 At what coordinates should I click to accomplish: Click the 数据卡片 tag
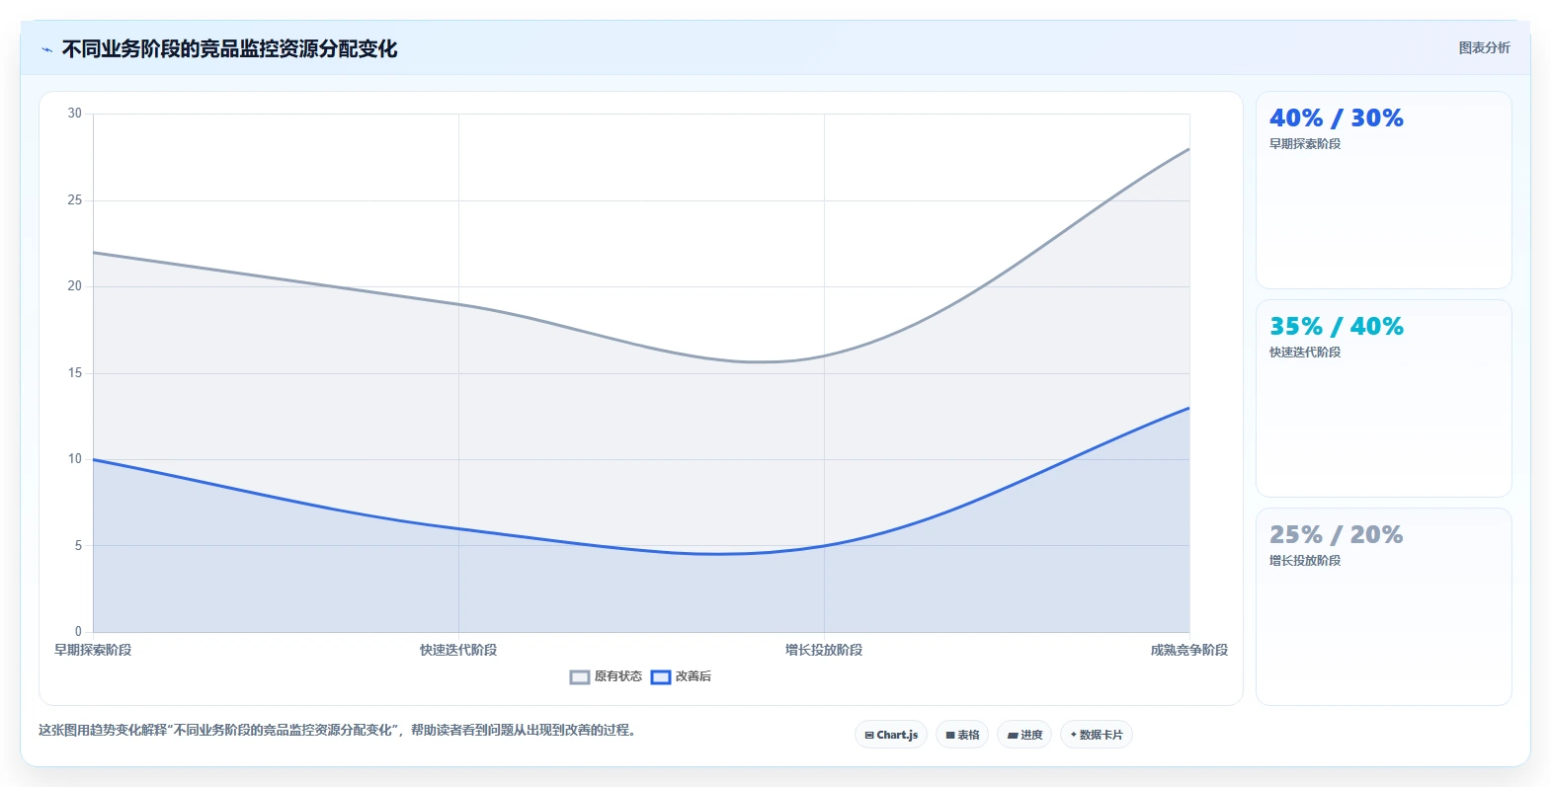[1097, 735]
